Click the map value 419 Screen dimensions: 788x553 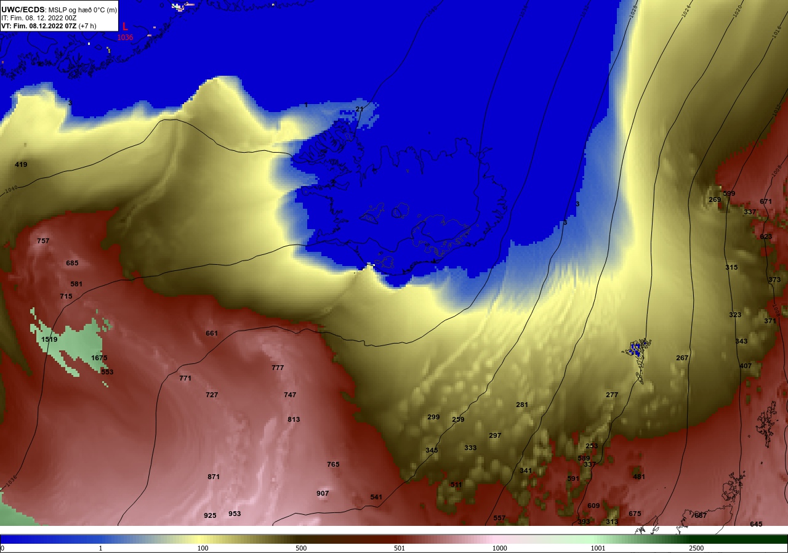click(x=21, y=164)
